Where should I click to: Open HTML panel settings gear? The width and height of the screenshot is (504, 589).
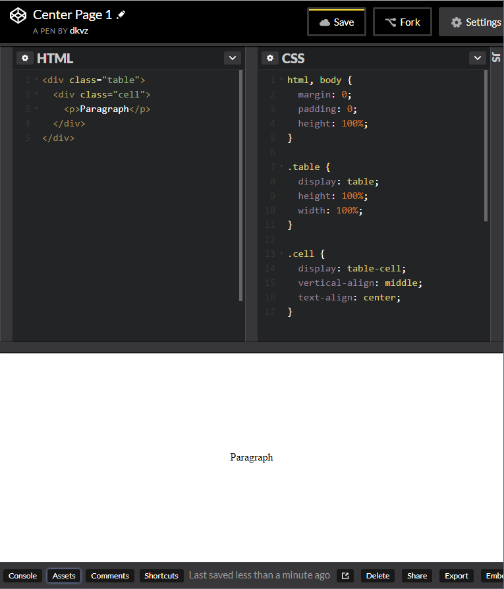25,58
